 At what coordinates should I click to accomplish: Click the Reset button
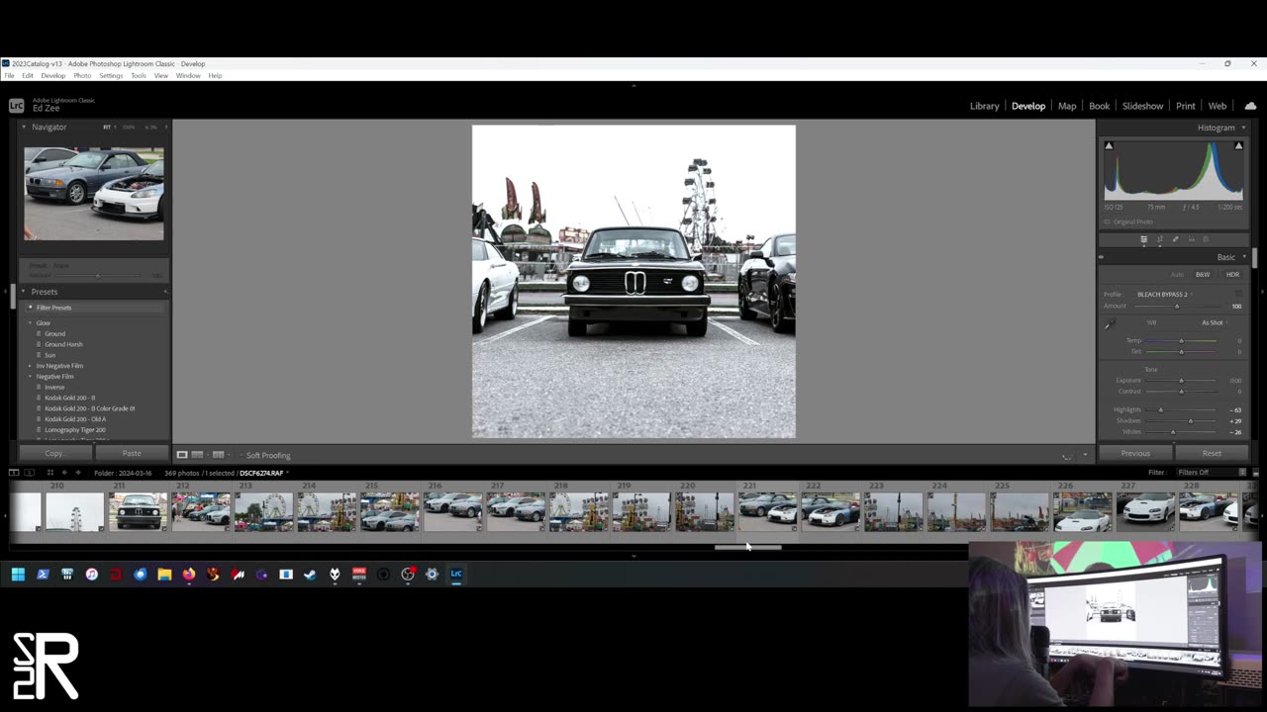[x=1212, y=453]
